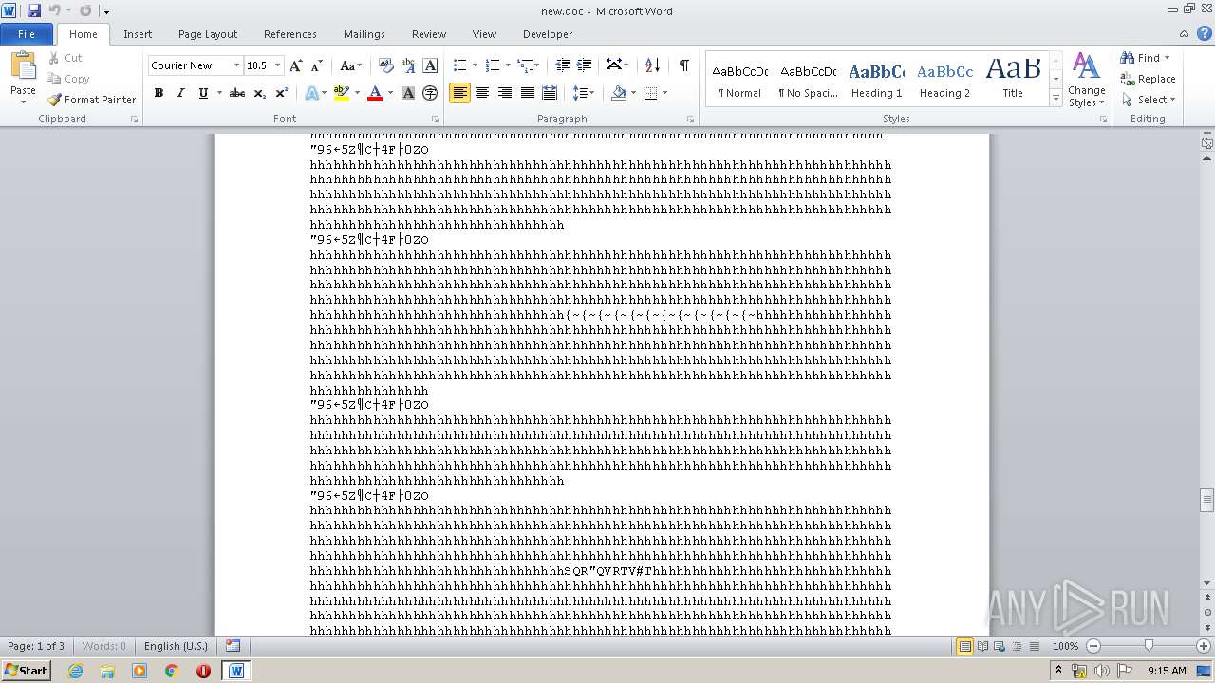Open the Line Spacing dropdown
This screenshot has width=1215, height=683.
tap(584, 93)
